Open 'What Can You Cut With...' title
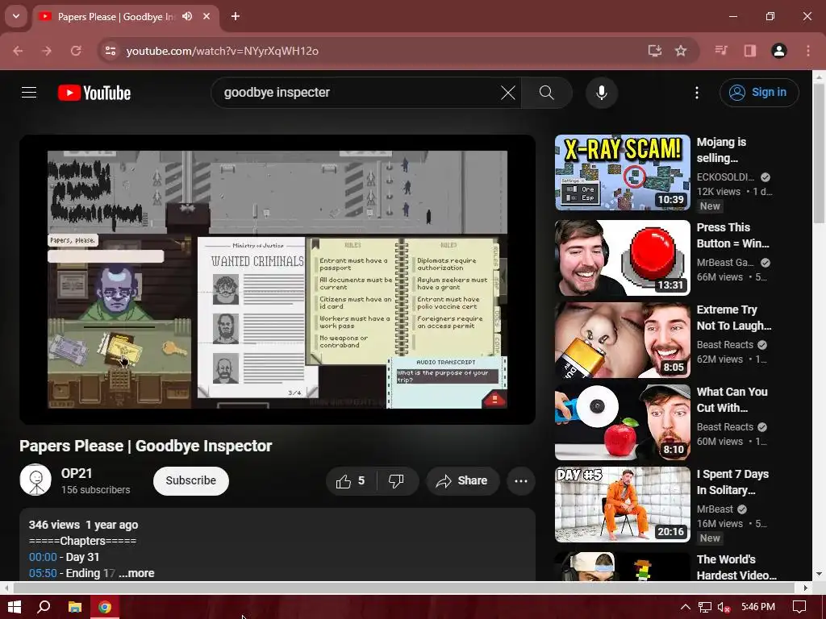This screenshot has width=826, height=619. tap(732, 400)
